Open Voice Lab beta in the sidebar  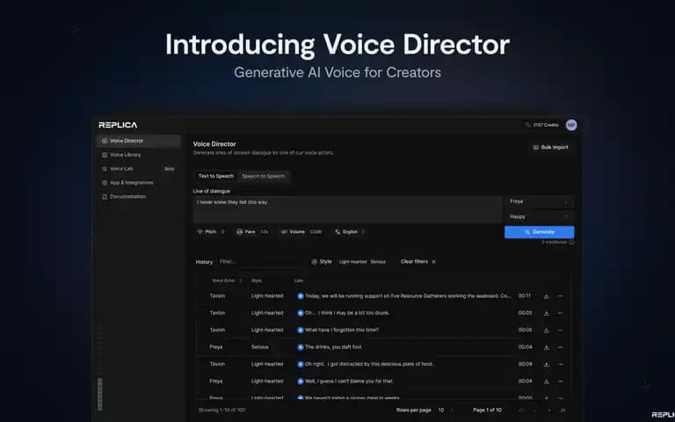[138, 169]
